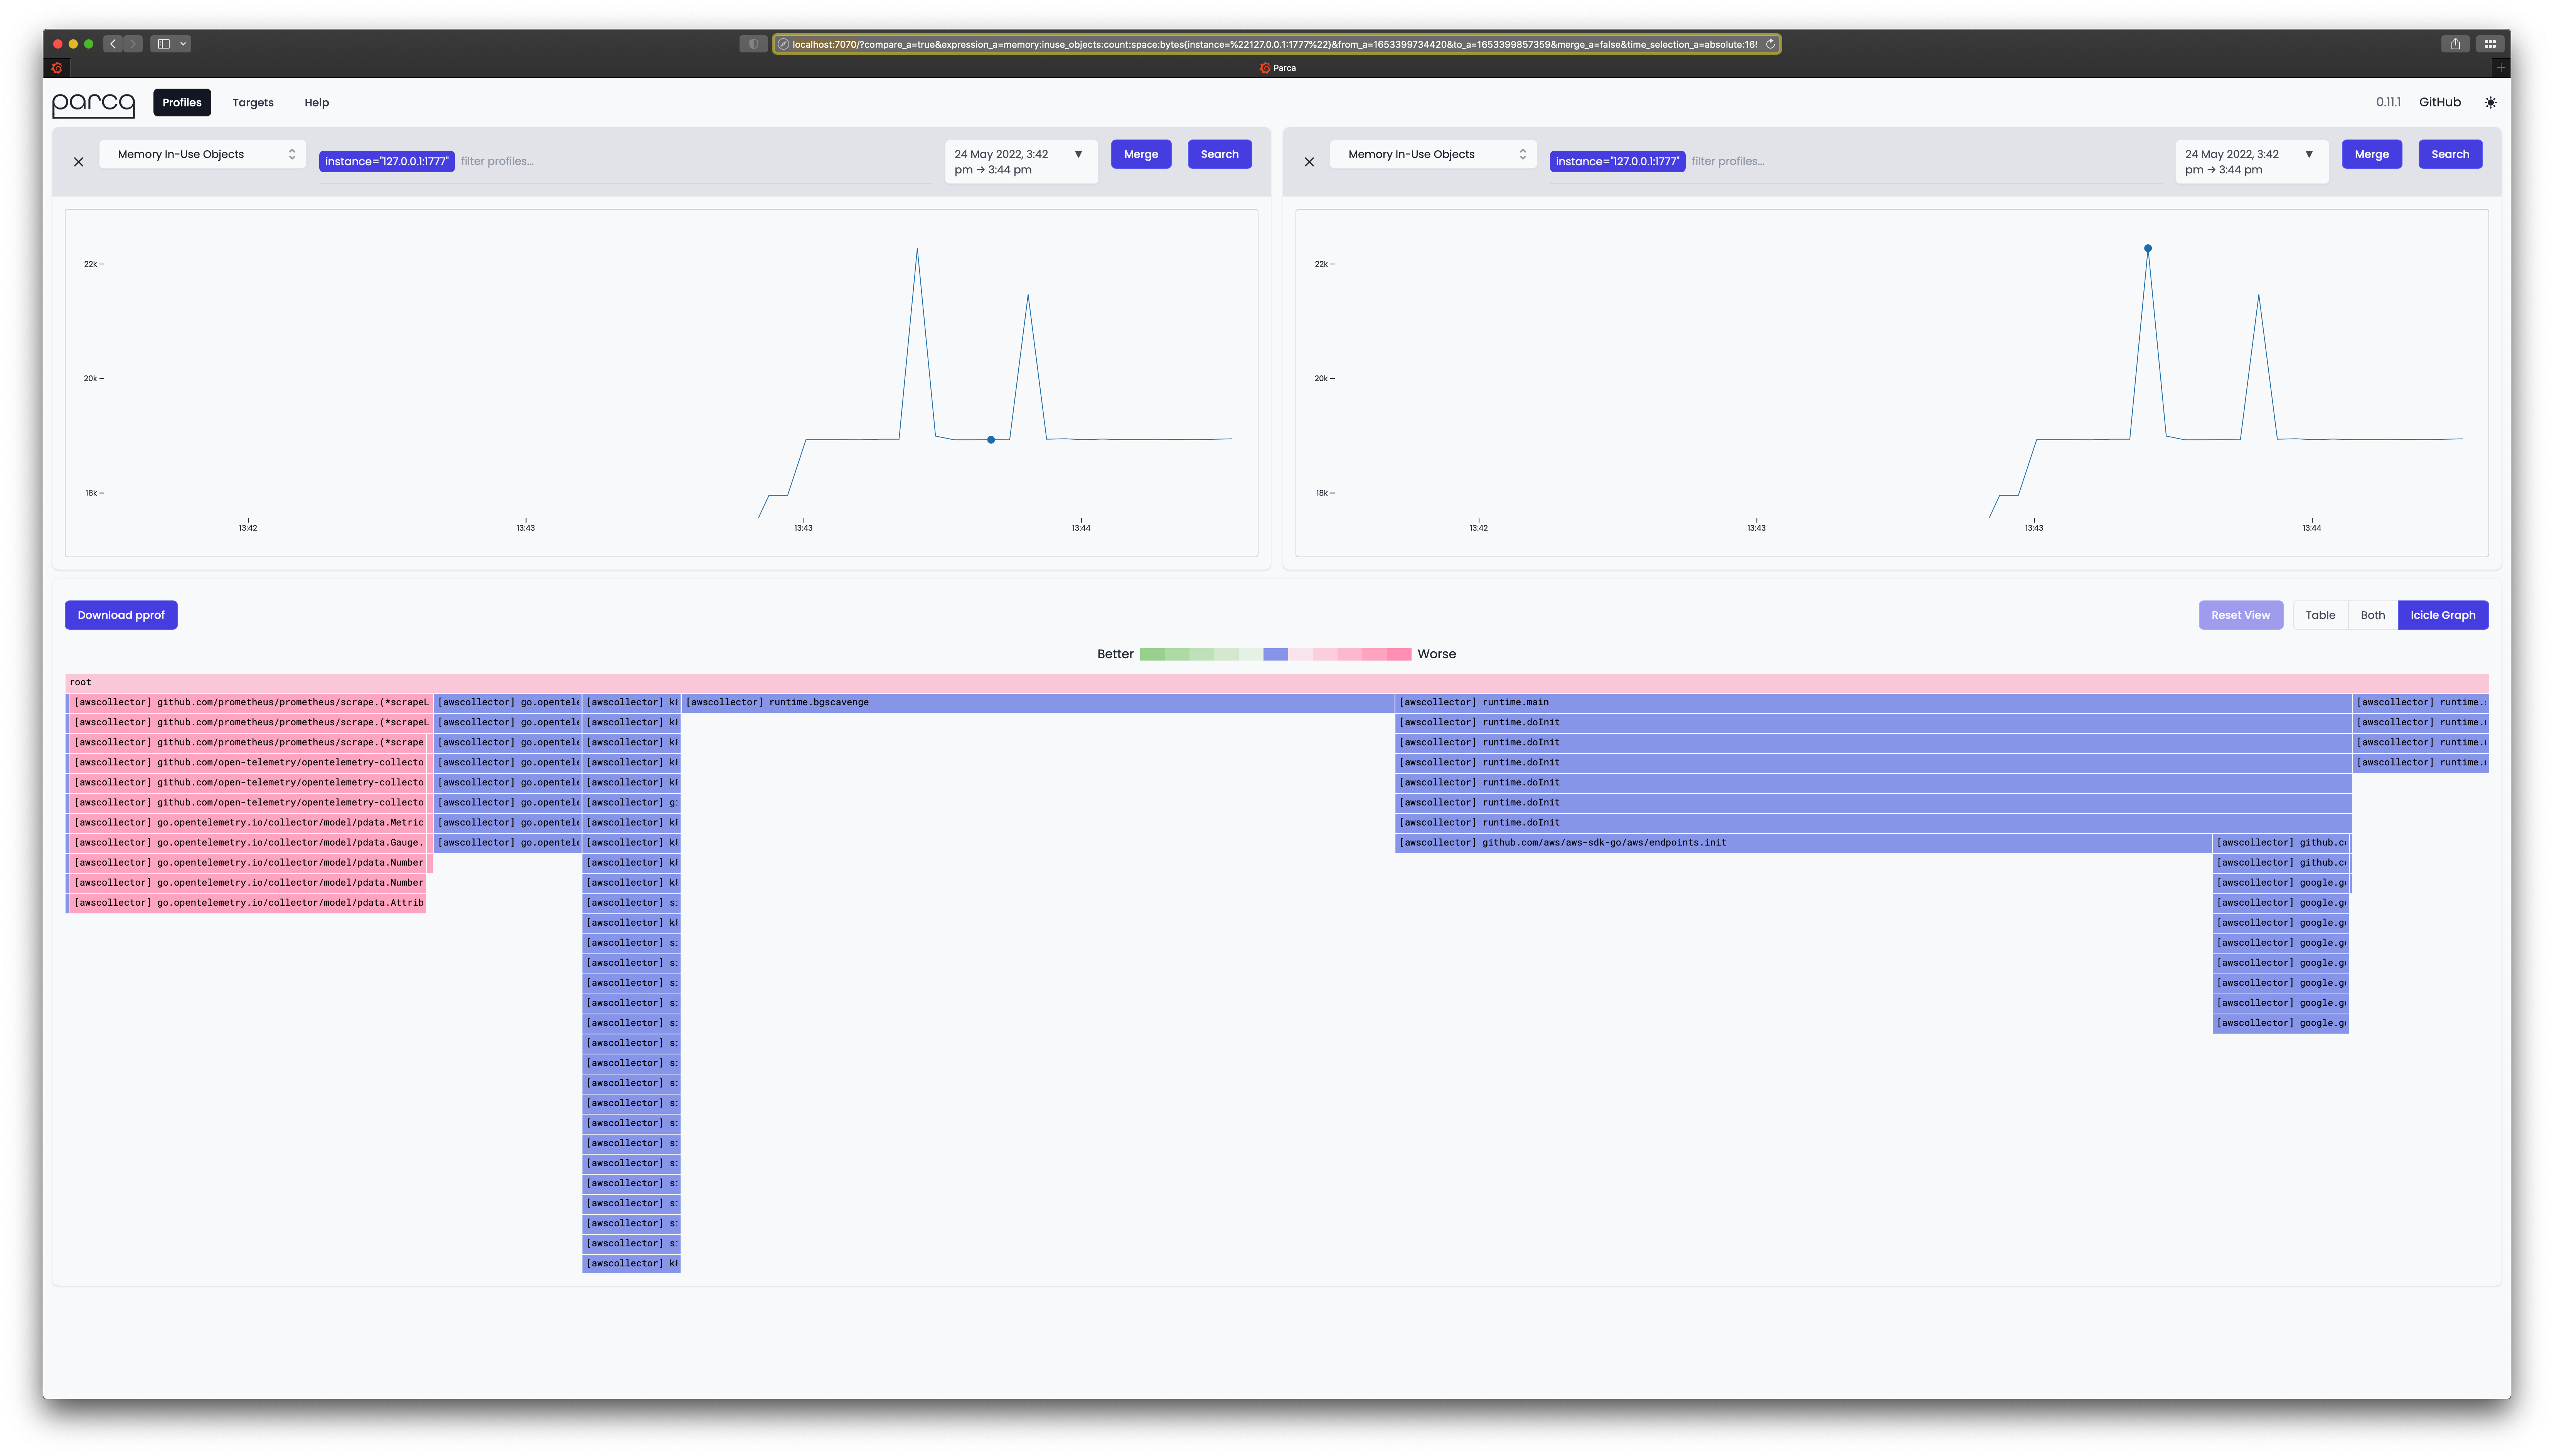2554x1456 pixels.
Task: Select the highlighted data point on left chart
Action: [x=991, y=440]
